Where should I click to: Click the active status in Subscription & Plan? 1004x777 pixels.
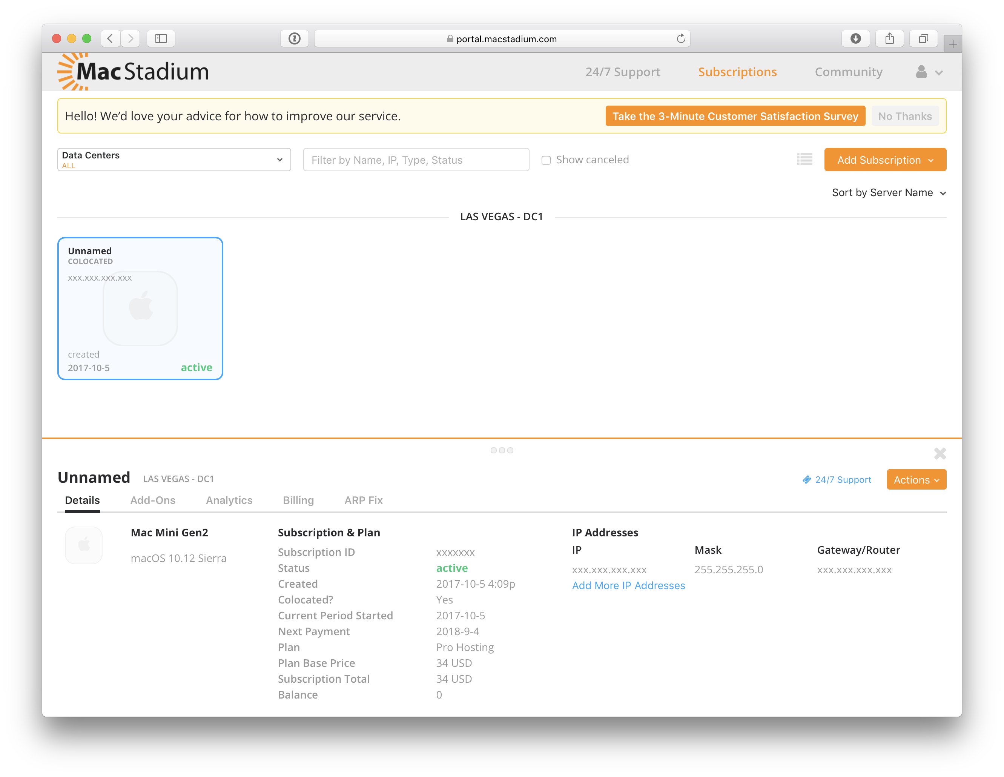[x=452, y=568]
